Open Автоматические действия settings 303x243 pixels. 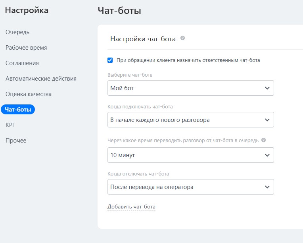point(41,79)
